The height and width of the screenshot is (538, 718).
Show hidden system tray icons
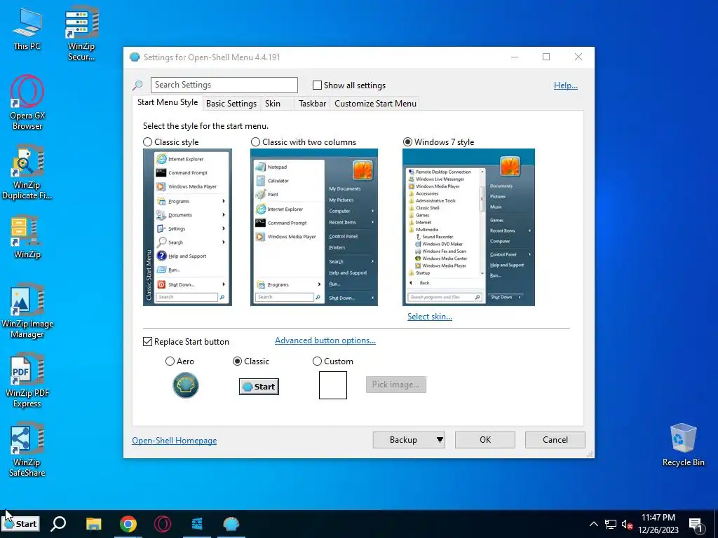coord(593,524)
